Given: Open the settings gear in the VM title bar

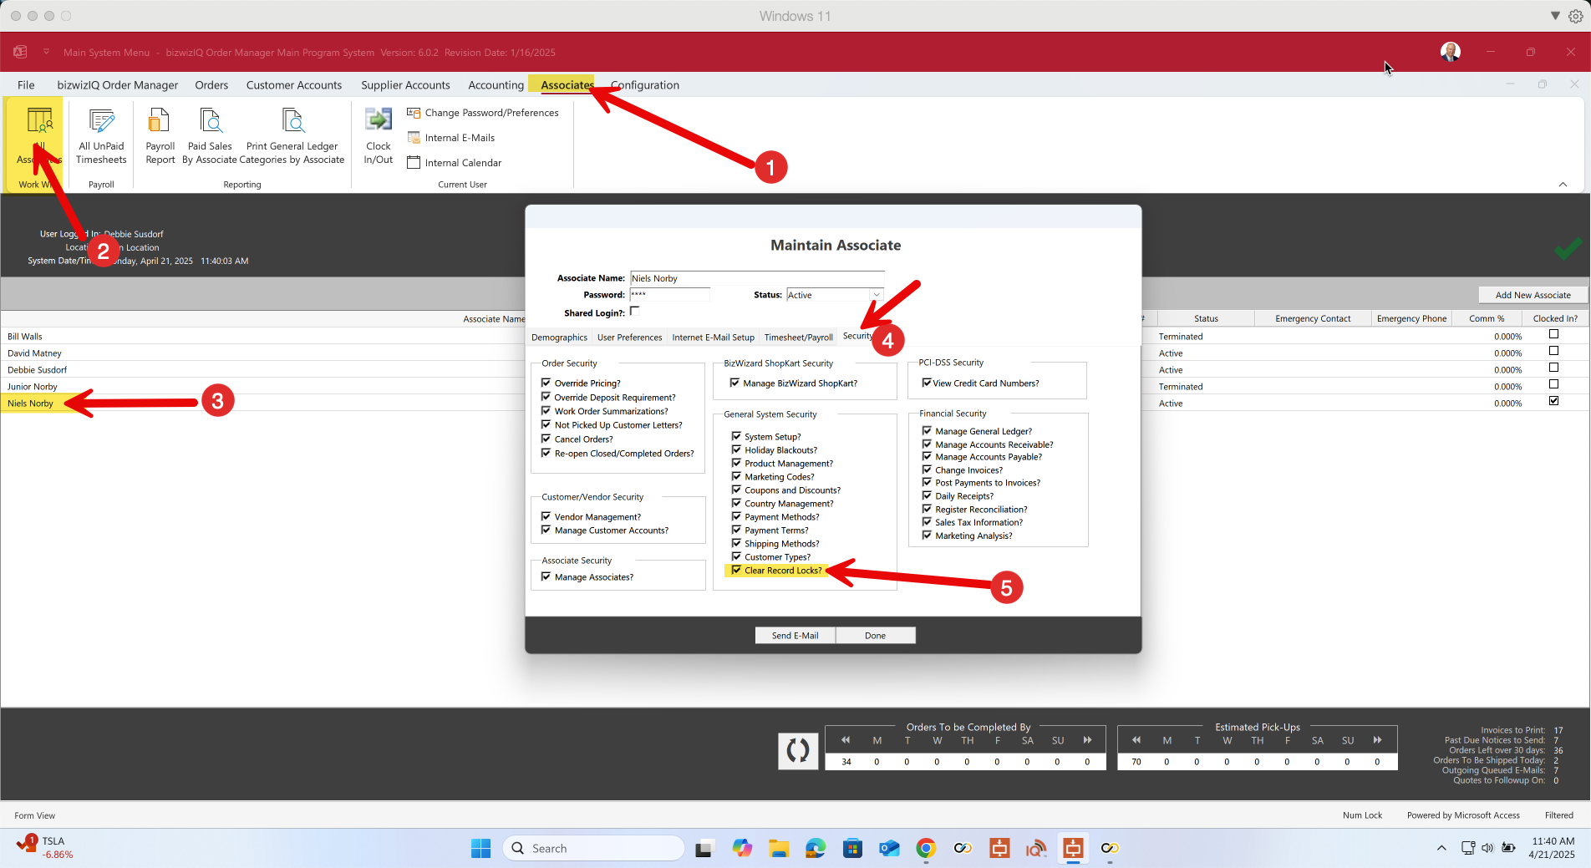Looking at the screenshot, I should pyautogui.click(x=1575, y=16).
